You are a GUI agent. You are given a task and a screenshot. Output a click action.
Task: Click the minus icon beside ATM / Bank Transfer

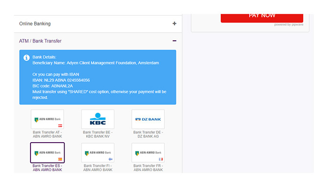(174, 41)
